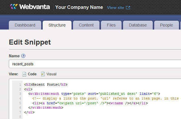The image size is (181, 119).
Task: Click the Your Company Name title
Action: [79, 7]
